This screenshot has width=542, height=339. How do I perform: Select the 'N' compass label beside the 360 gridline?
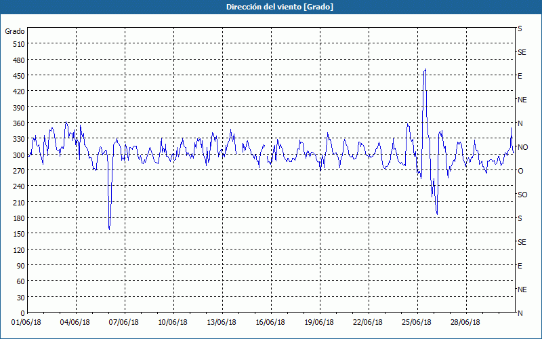520,123
